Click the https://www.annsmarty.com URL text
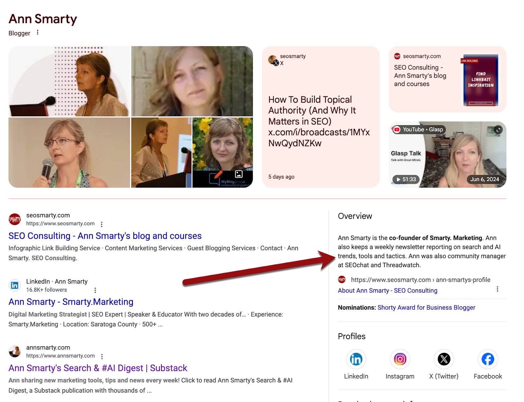This screenshot has height=402, width=524. [x=60, y=355]
